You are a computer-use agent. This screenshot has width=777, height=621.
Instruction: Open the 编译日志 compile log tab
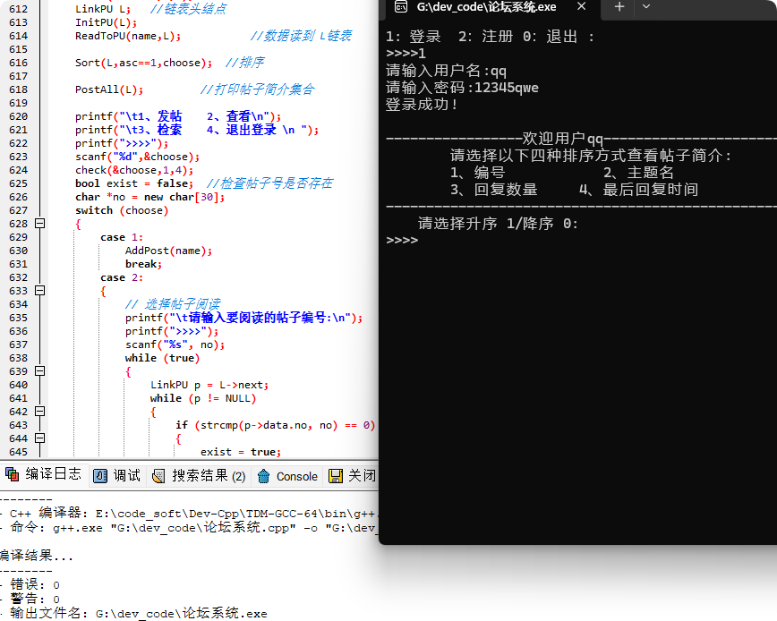tap(44, 475)
